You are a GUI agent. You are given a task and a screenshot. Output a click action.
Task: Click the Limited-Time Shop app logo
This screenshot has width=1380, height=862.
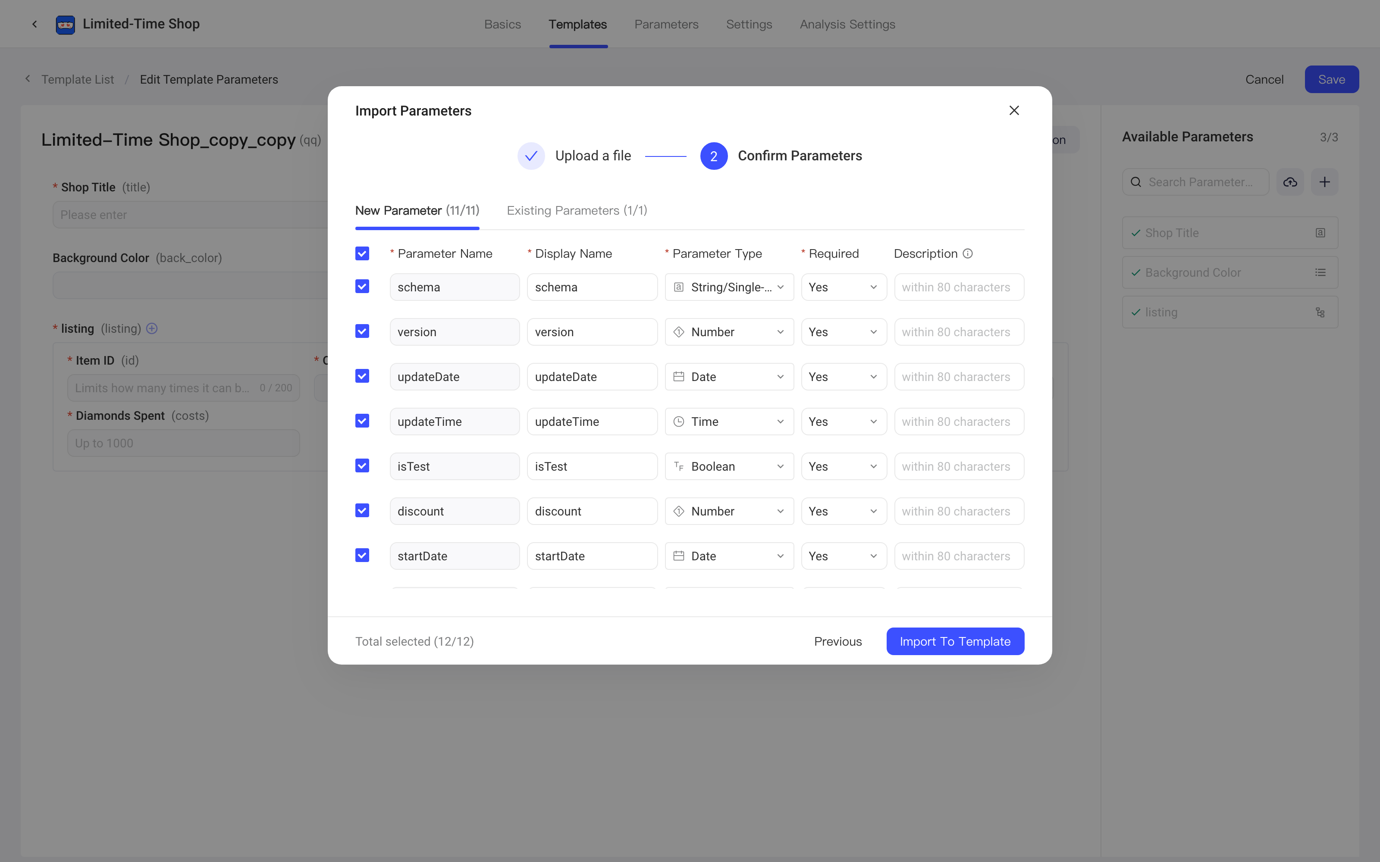click(66, 25)
